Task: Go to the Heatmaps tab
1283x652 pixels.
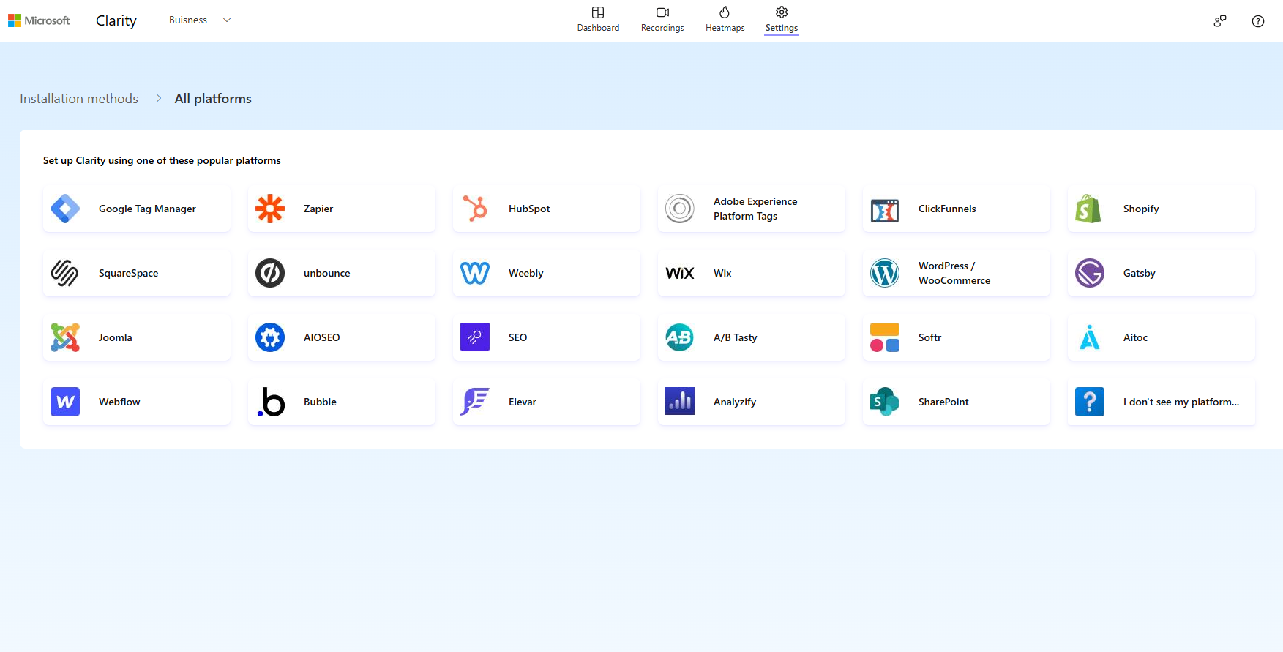Action: point(725,20)
